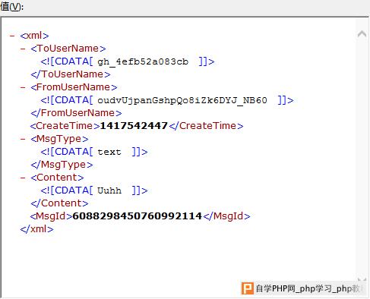Viewport: 370px width, 299px height.
Task: Click the closing Content tag
Action: 59,203
